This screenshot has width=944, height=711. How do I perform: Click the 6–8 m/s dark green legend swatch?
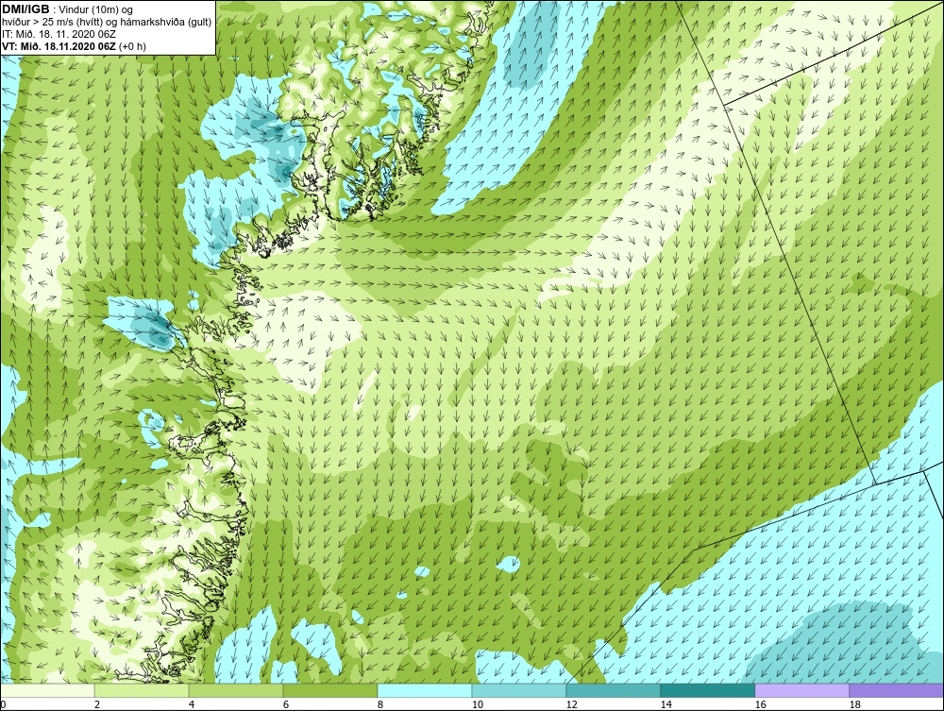(329, 690)
